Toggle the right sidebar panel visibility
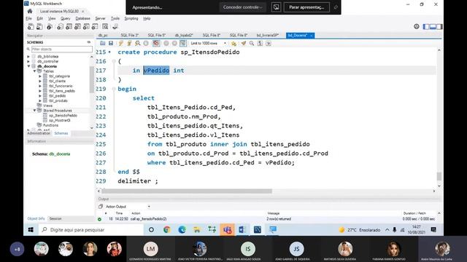The width and height of the screenshot is (467, 262). [x=439, y=27]
